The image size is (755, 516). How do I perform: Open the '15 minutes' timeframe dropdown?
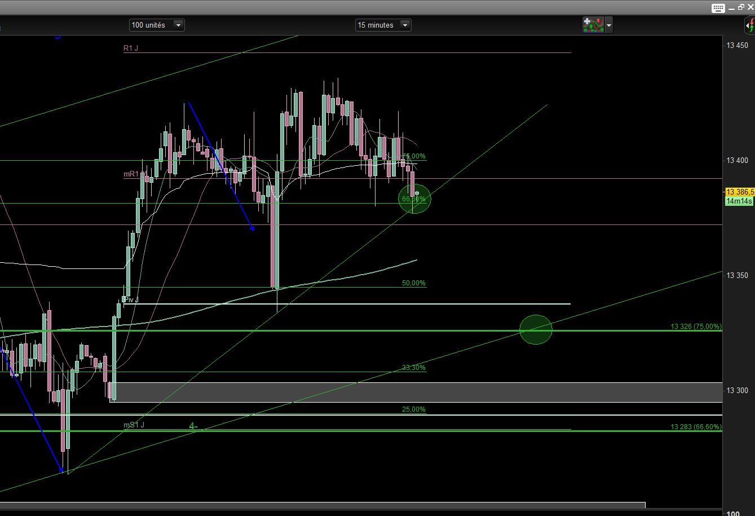[x=383, y=25]
